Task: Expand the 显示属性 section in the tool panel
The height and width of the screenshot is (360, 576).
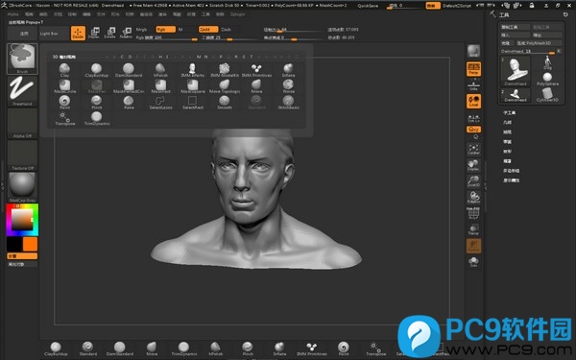Action: coord(511,180)
